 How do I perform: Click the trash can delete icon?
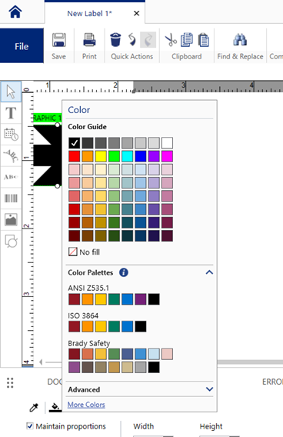115,39
